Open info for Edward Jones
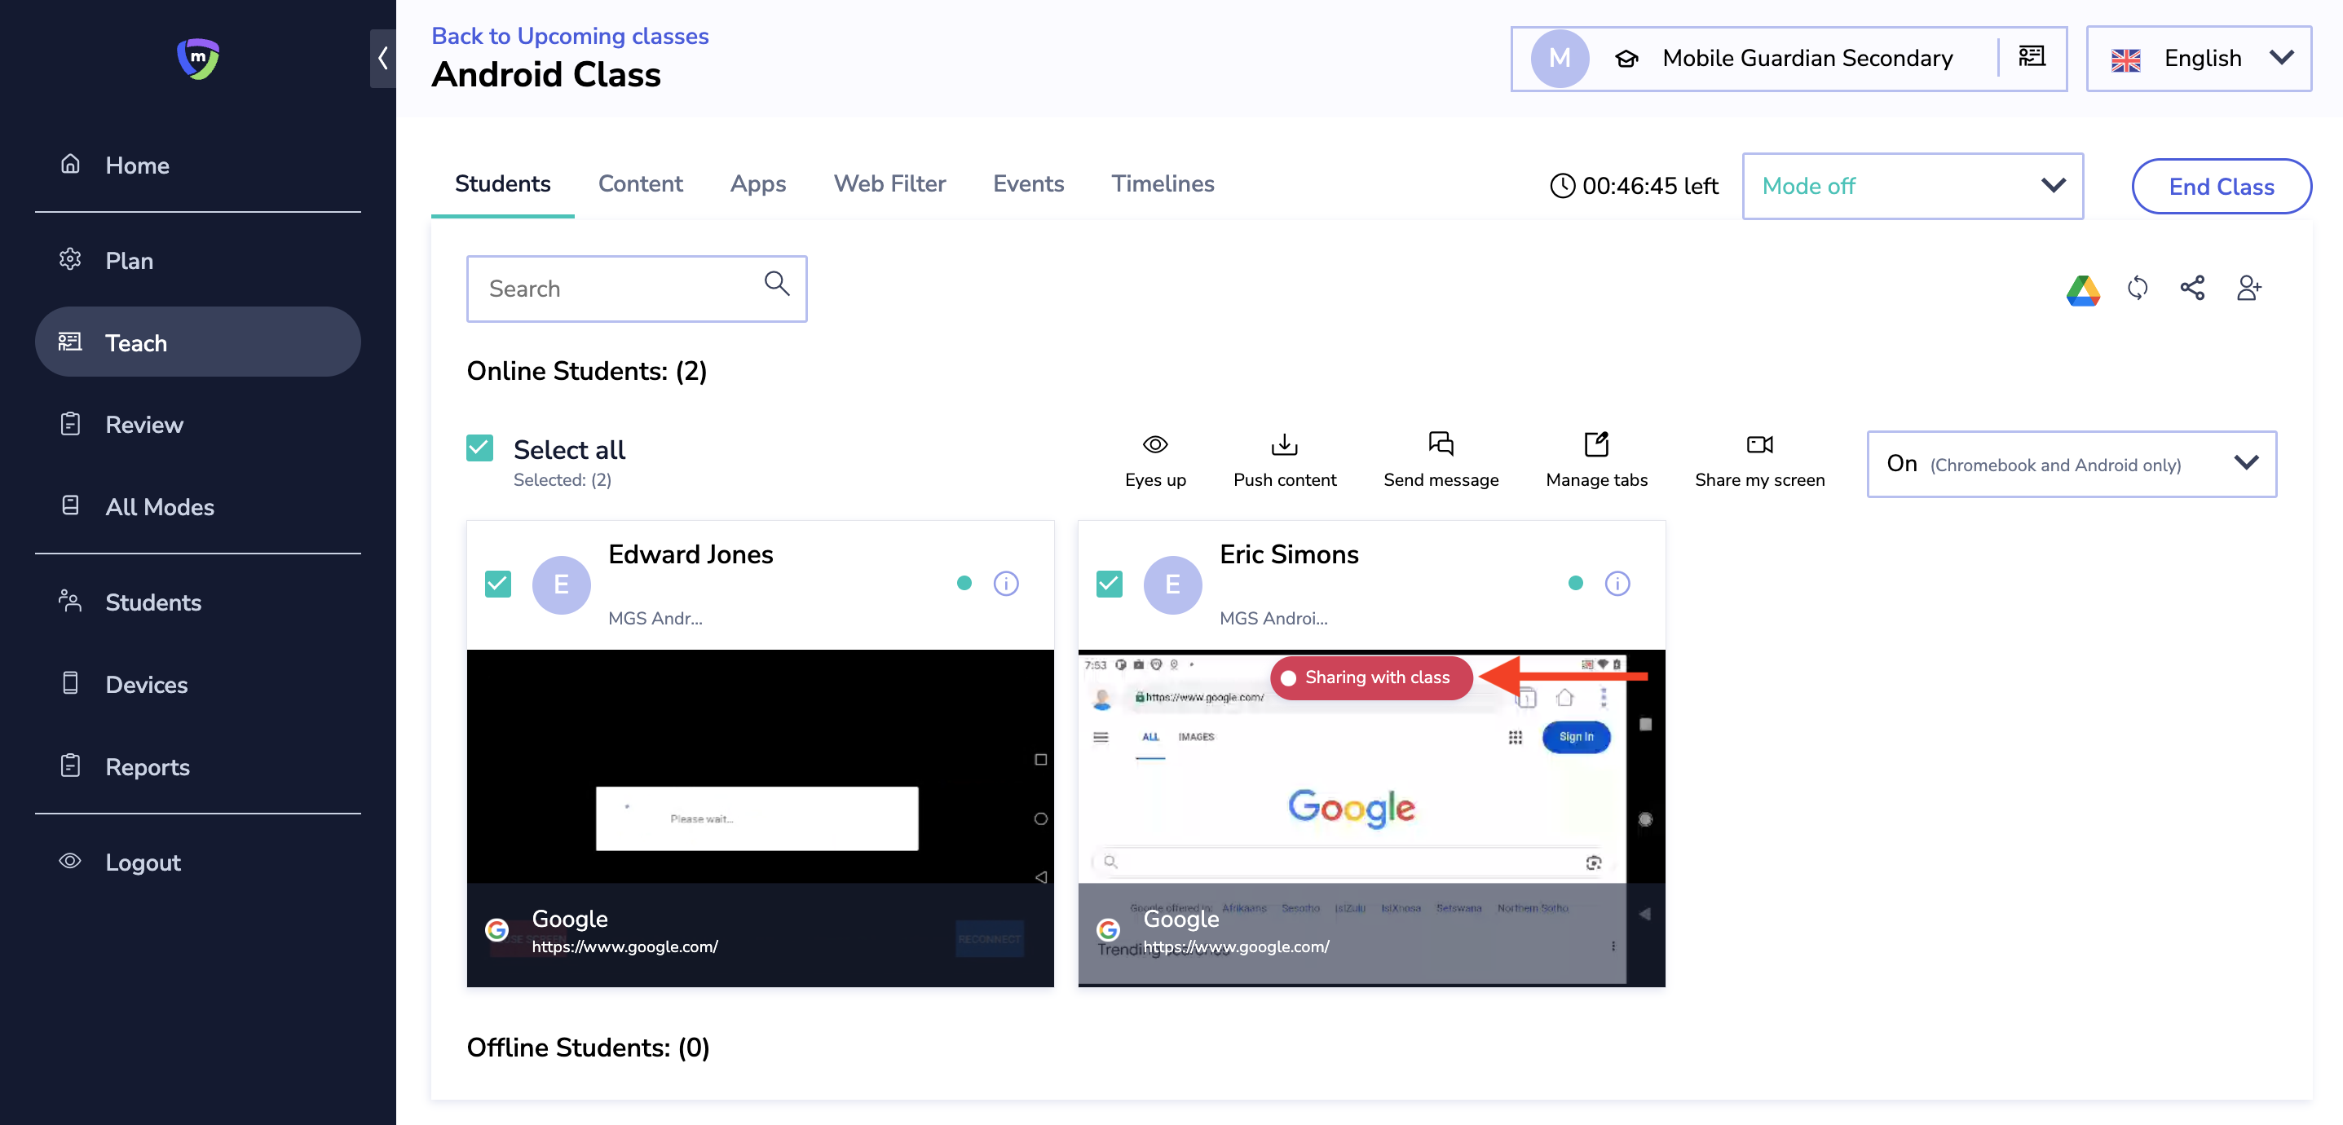The width and height of the screenshot is (2343, 1125). click(1005, 583)
